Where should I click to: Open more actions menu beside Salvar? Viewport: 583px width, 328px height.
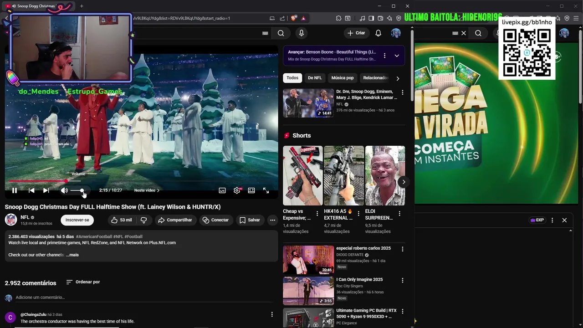coord(272,220)
